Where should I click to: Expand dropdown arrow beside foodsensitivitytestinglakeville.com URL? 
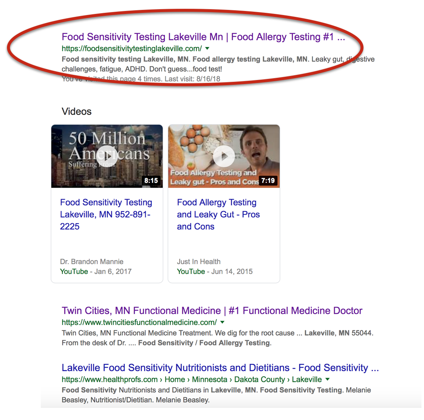pos(207,48)
